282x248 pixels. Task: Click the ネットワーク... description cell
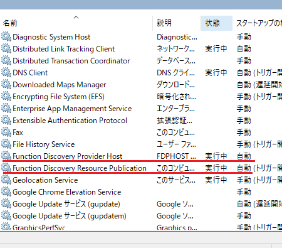175,49
